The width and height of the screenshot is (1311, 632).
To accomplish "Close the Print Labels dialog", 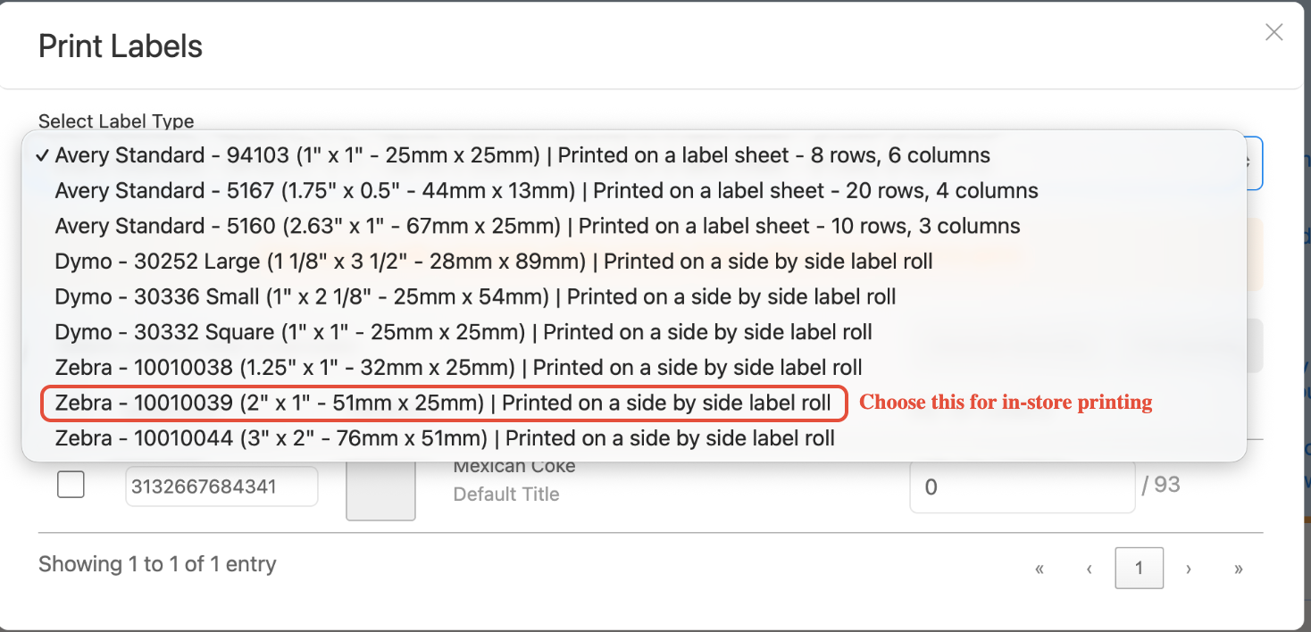I will 1273,33.
